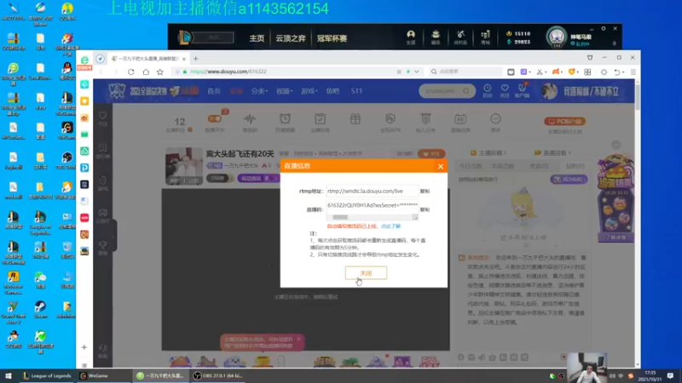Open 云顶之弈 in the League client
The image size is (682, 383).
pos(290,38)
